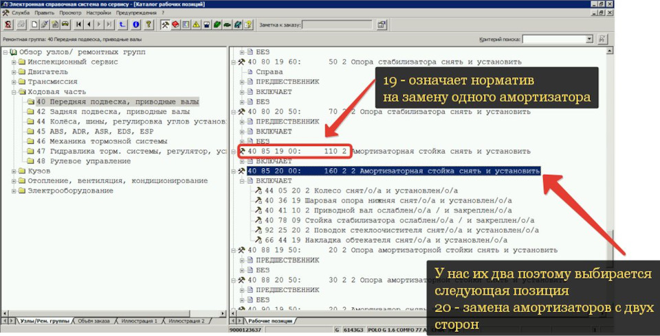Open the red book icon
This screenshot has width=660, height=336.
(175, 25)
